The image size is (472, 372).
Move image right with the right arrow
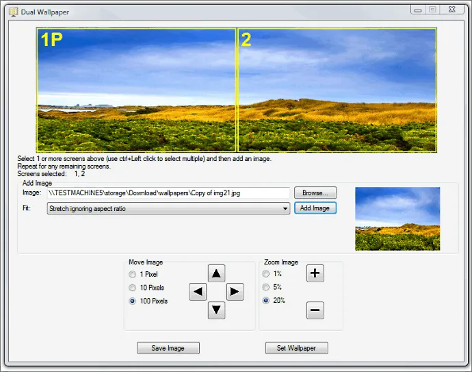tap(235, 292)
